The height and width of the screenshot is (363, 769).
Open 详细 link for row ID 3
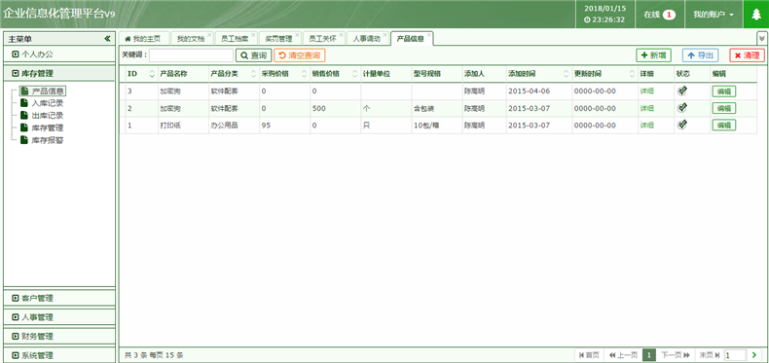[x=646, y=91]
